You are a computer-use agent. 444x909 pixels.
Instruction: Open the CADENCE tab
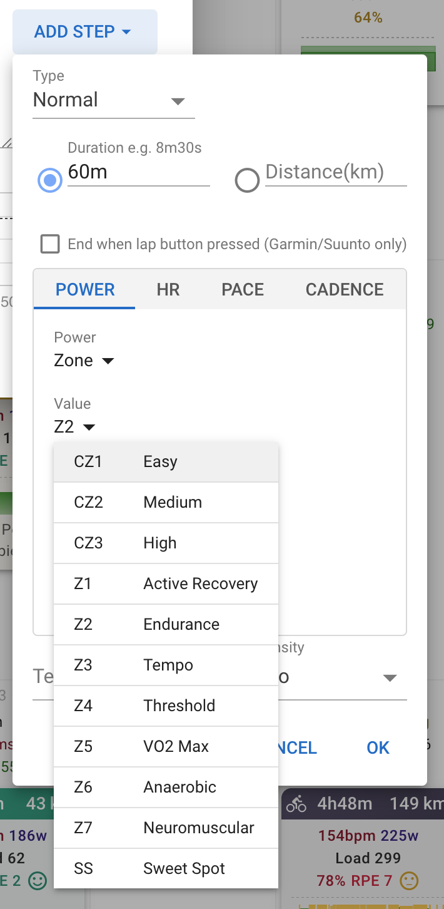click(x=345, y=290)
